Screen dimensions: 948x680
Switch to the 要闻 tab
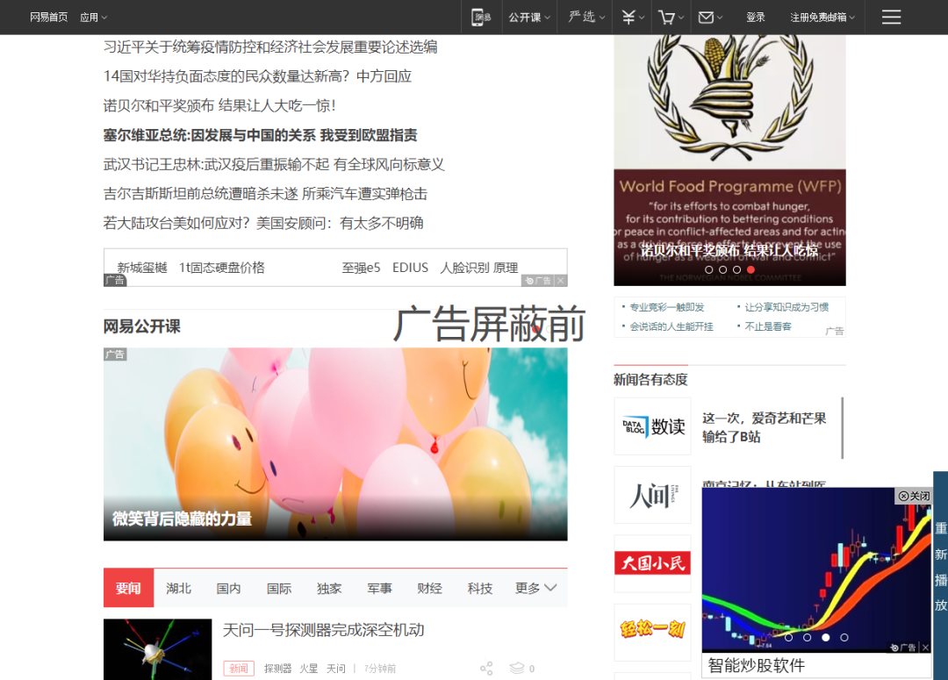point(128,588)
